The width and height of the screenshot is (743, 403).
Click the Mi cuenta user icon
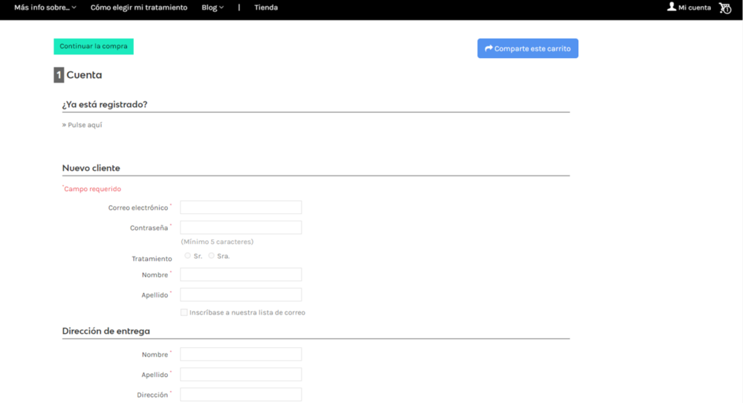coord(672,7)
